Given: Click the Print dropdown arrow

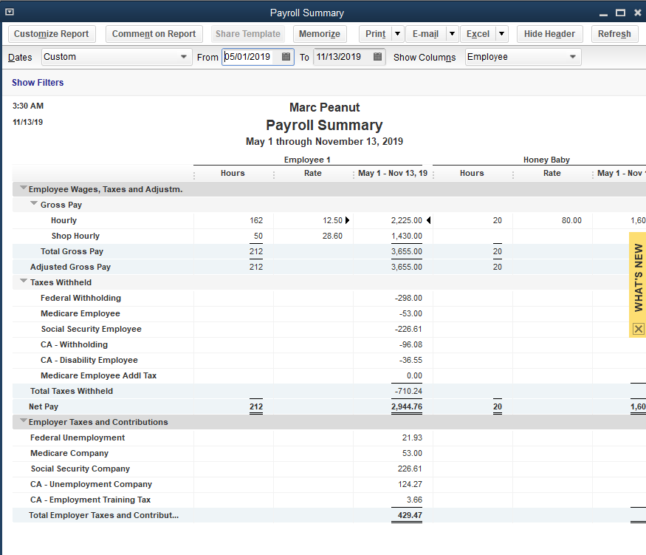Looking at the screenshot, I should point(397,34).
